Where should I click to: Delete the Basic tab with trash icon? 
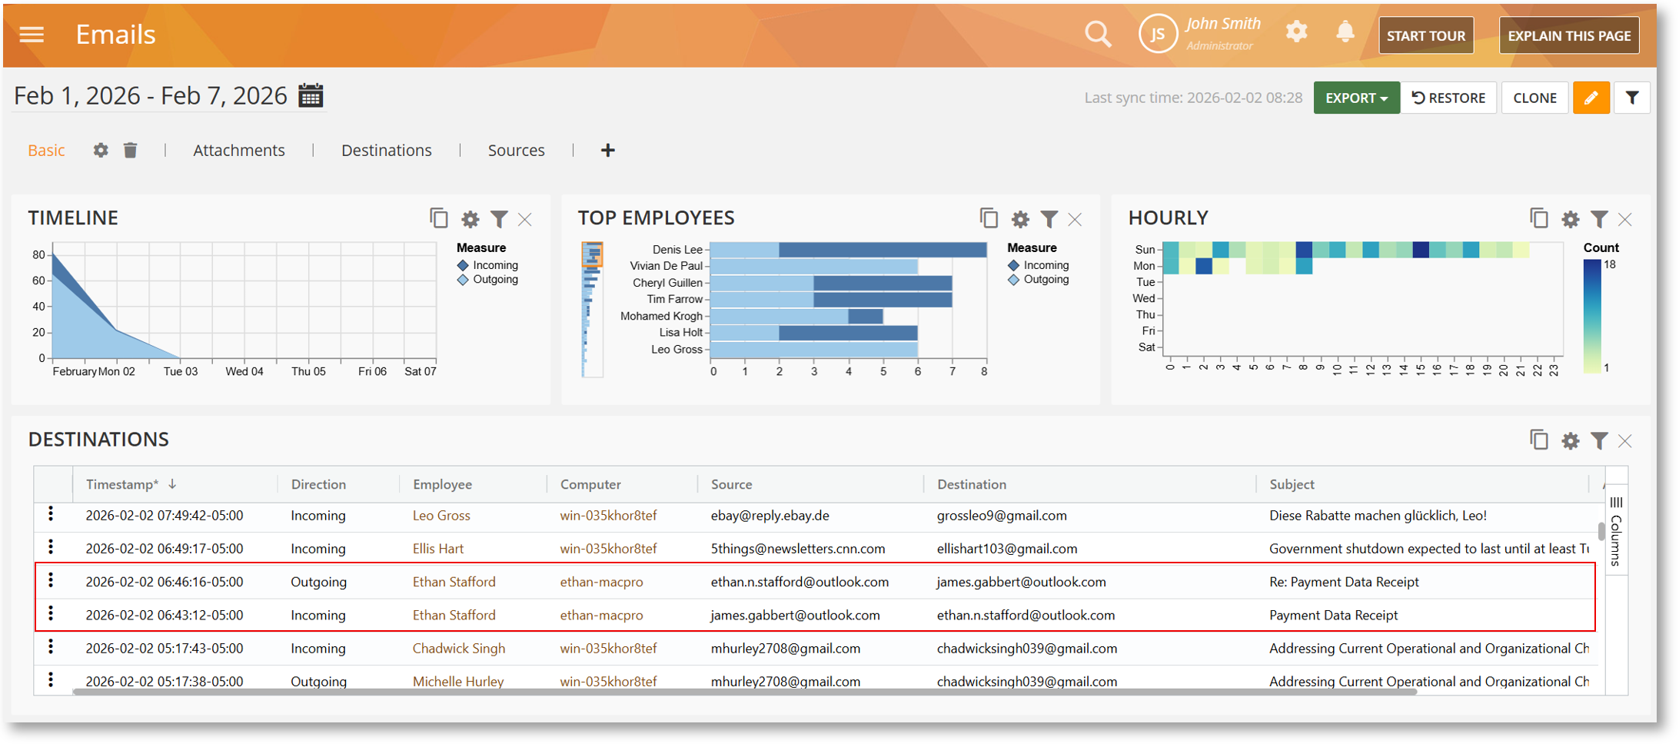pos(131,151)
